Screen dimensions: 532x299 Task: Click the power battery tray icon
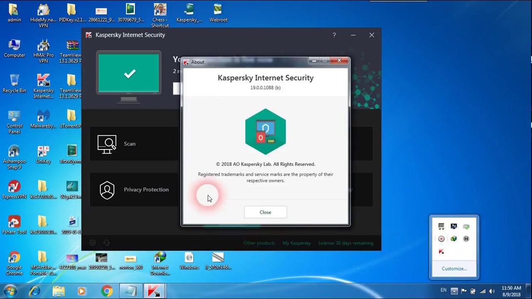pyautogui.click(x=473, y=291)
